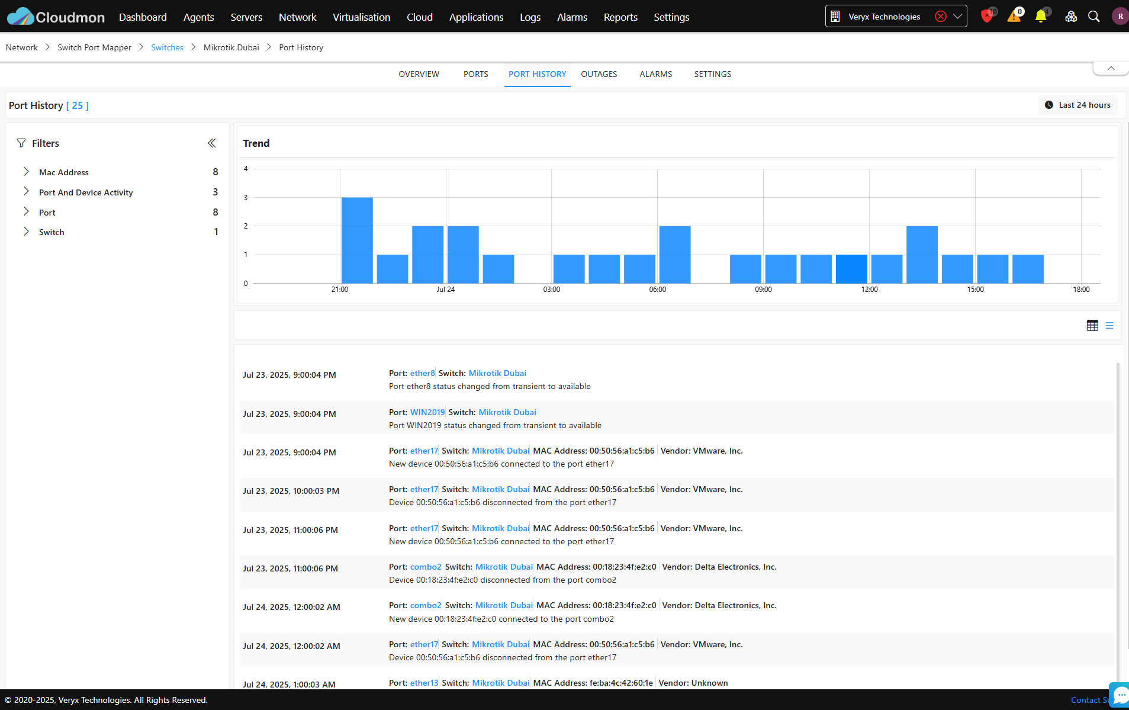Switch to list view icon
The width and height of the screenshot is (1129, 710).
point(1109,326)
